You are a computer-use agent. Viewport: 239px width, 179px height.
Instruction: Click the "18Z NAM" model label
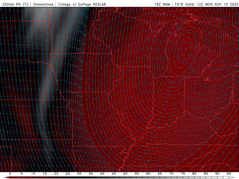click(162, 4)
